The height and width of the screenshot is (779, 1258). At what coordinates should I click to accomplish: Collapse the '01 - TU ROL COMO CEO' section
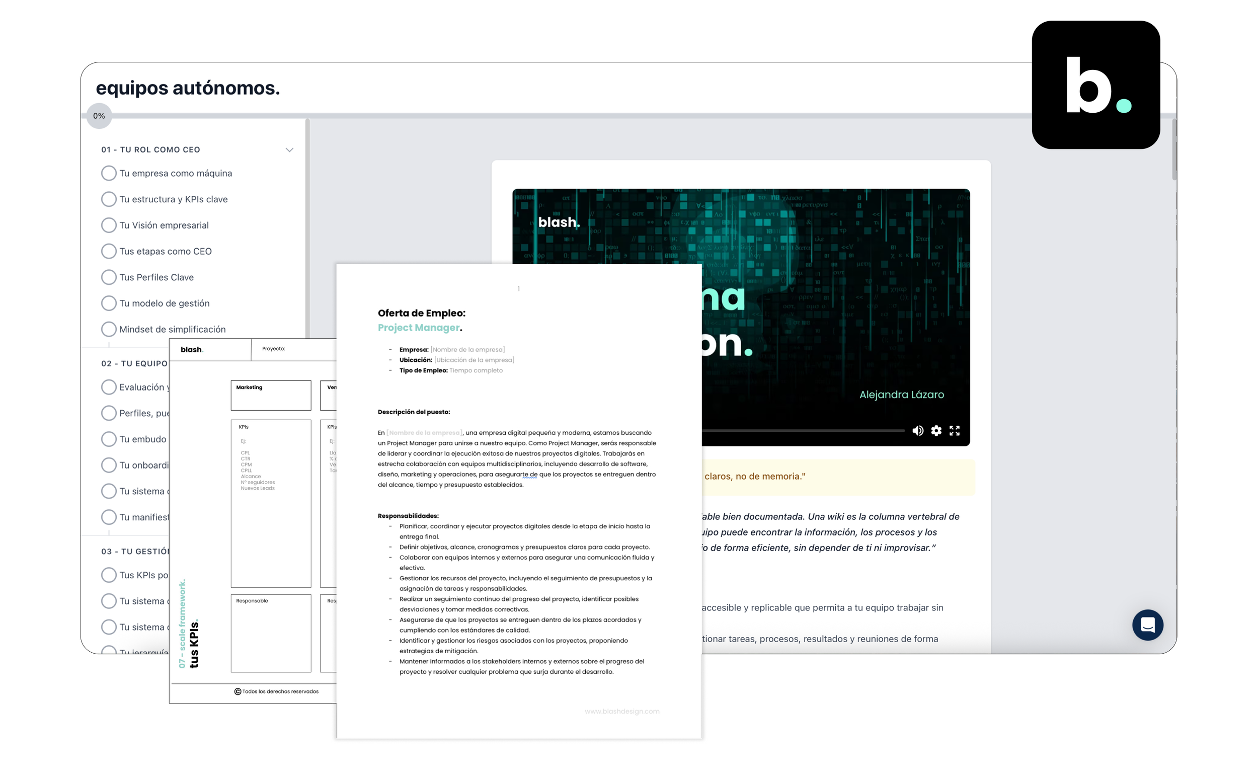click(289, 150)
